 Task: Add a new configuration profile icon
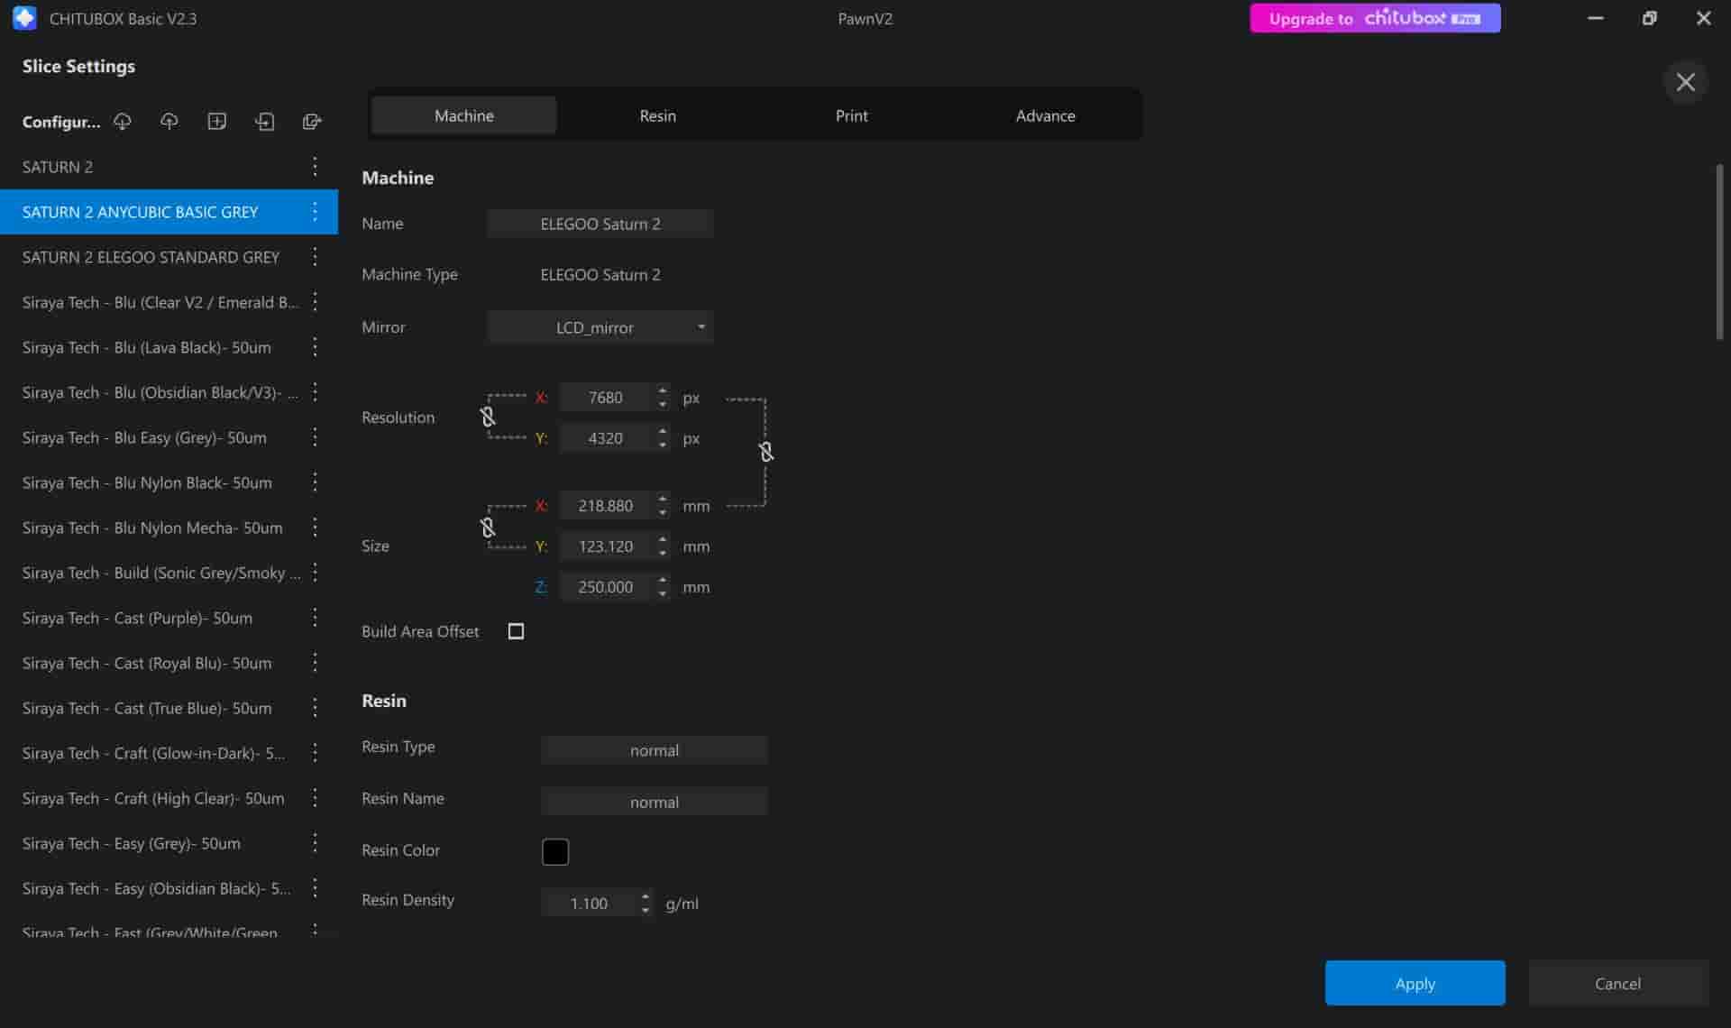[x=216, y=121]
